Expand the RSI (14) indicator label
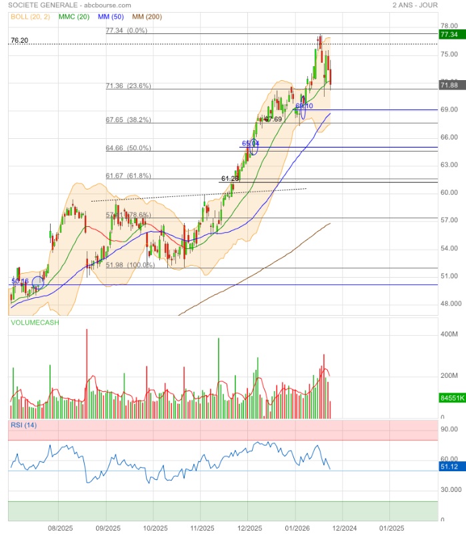The image size is (466, 534). point(24,425)
